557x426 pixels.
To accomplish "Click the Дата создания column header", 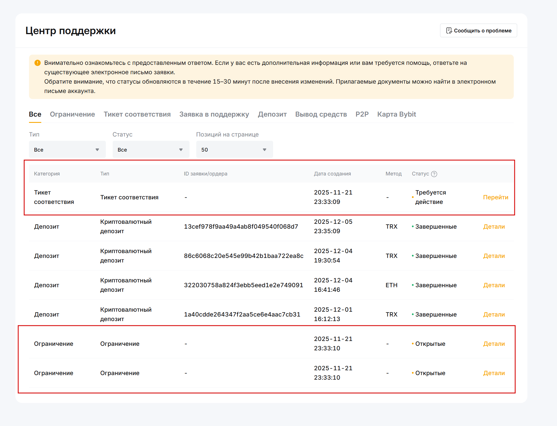I will 332,174.
